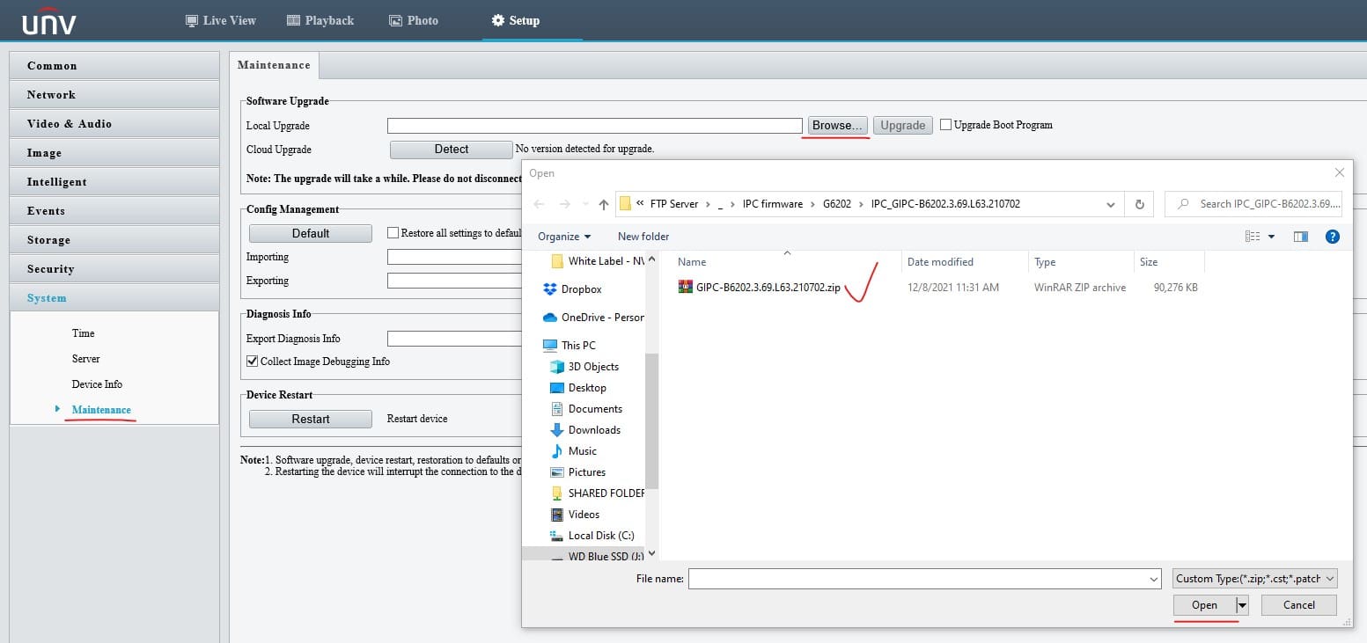Open the Intelligent settings section
The image size is (1367, 643).
(114, 182)
